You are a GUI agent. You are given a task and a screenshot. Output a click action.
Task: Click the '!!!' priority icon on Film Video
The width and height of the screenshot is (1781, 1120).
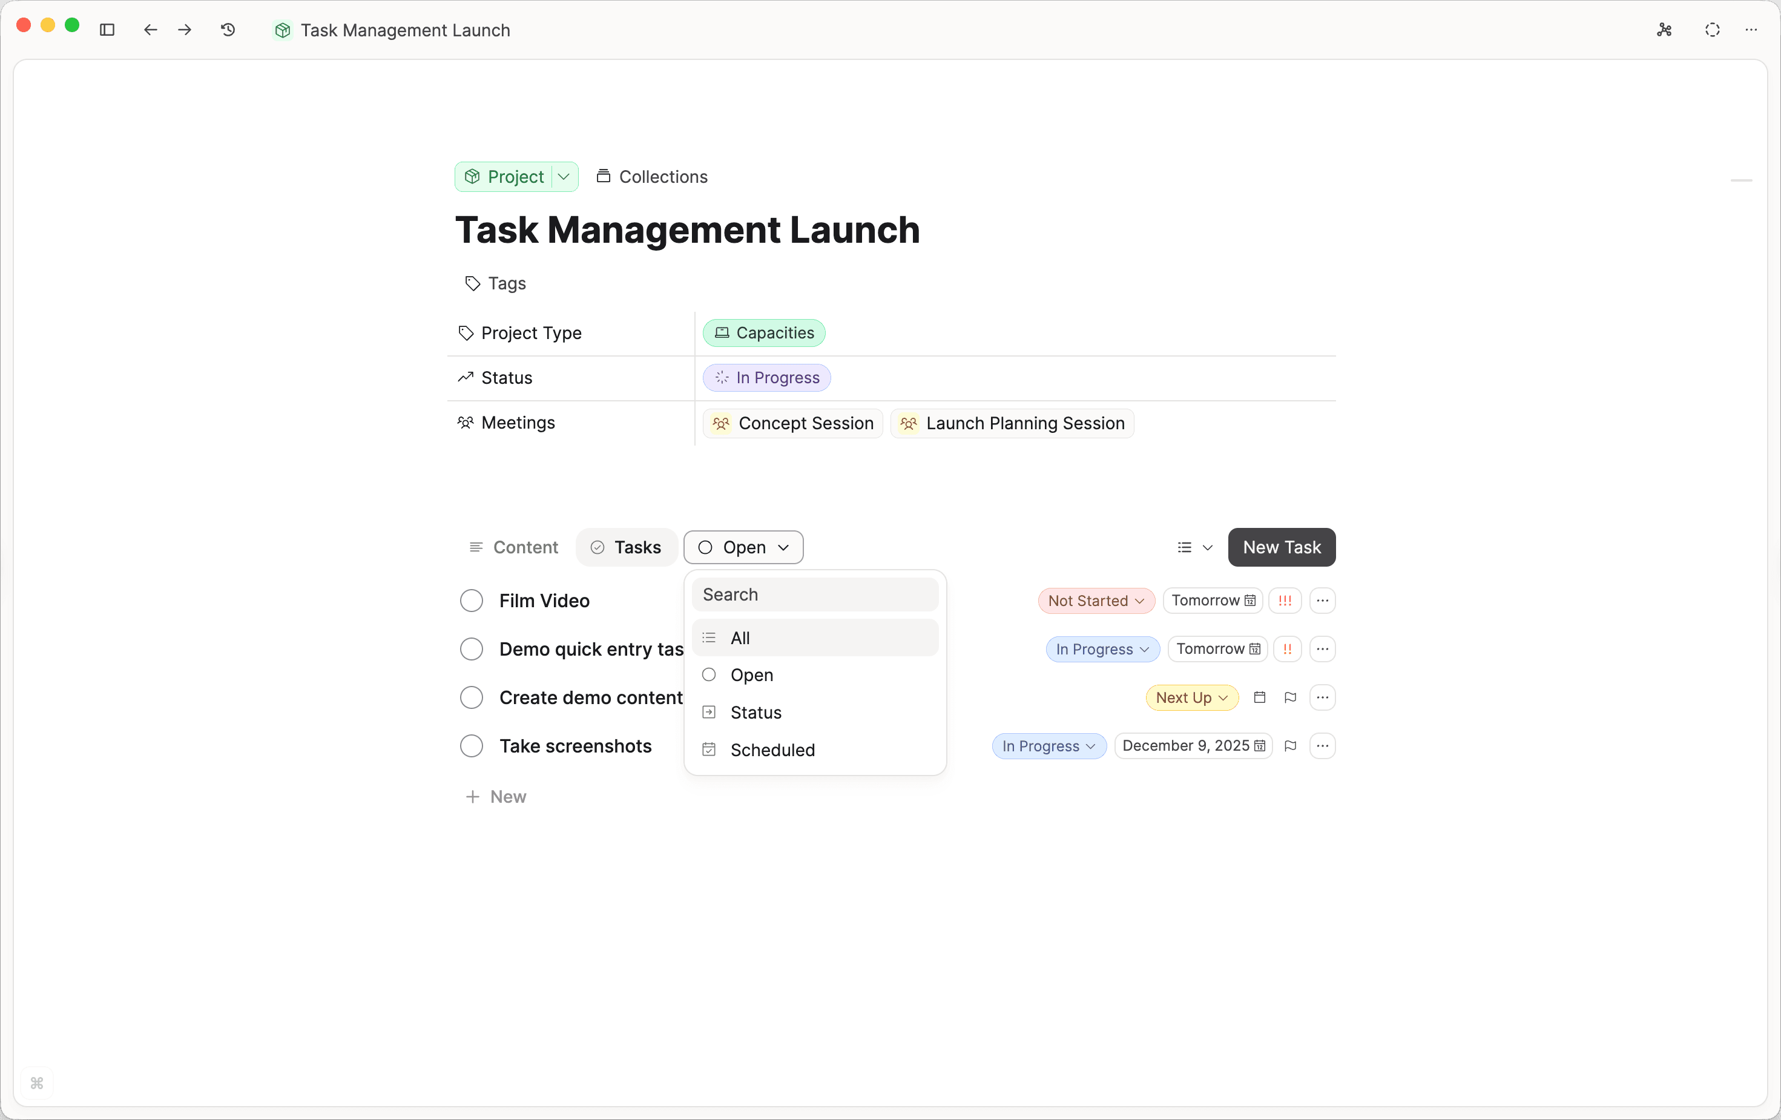click(x=1285, y=601)
